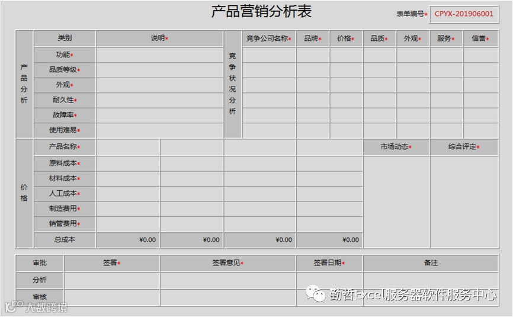The image size is (513, 317).
Task: Click the 签署日期 column header
Action: [329, 263]
